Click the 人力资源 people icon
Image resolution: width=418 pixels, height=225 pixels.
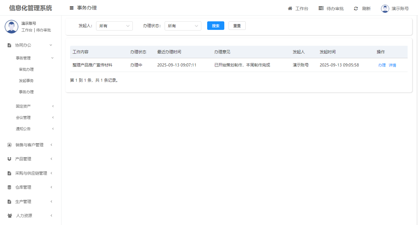coord(10,216)
